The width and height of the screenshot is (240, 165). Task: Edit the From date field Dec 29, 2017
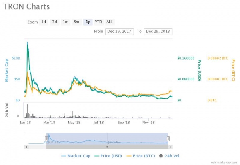click(119, 32)
